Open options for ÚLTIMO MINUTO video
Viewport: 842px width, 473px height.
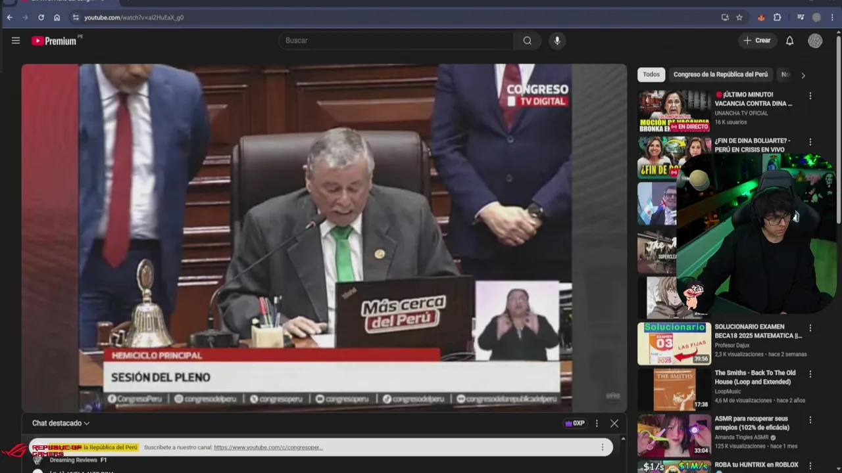pyautogui.click(x=810, y=96)
